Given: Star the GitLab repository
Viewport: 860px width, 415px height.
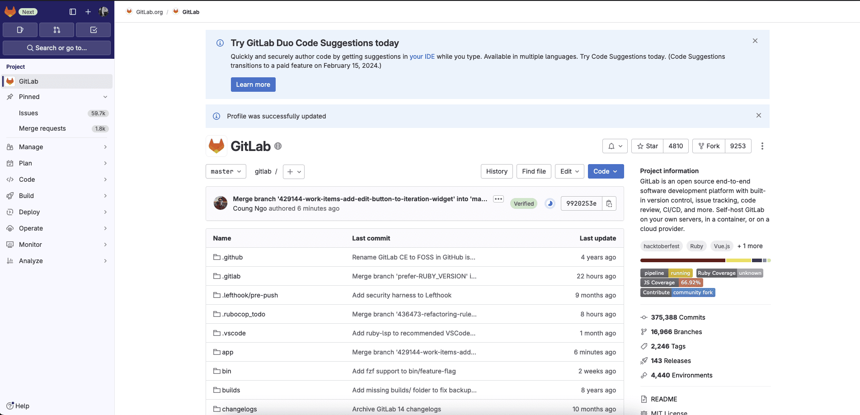Looking at the screenshot, I should coord(647,146).
